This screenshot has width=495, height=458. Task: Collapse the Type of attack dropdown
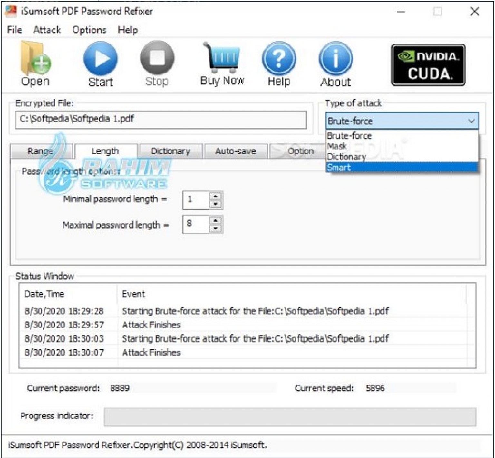(x=471, y=121)
